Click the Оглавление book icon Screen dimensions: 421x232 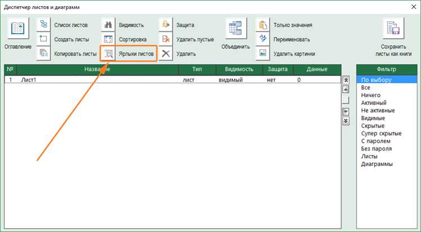point(18,28)
